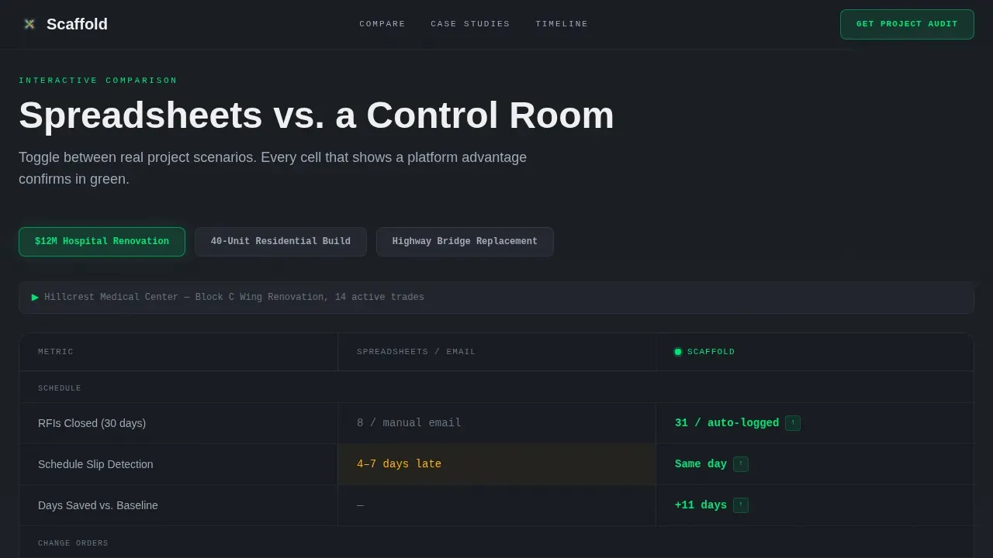Click the Schedule Slip Detection row label
The width and height of the screenshot is (993, 558).
(x=95, y=464)
